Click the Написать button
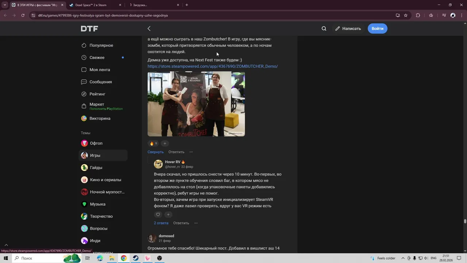Viewport: 467px width, 263px height. pyautogui.click(x=348, y=28)
